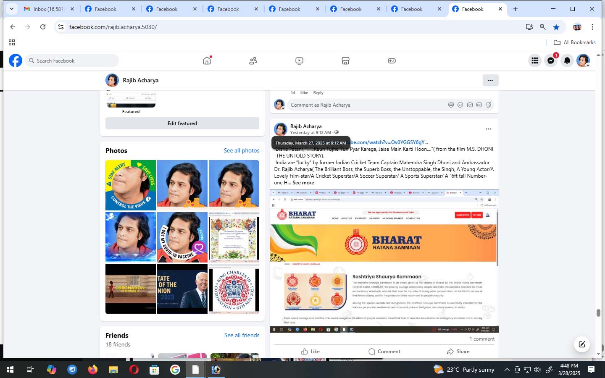Viewport: 605px width, 378px height.
Task: Open the See all photos link
Action: [242, 150]
